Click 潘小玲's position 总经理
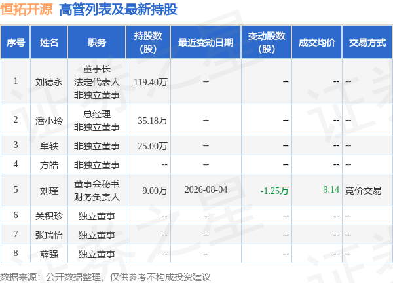The height and width of the screenshot is (283, 393). click(97, 114)
